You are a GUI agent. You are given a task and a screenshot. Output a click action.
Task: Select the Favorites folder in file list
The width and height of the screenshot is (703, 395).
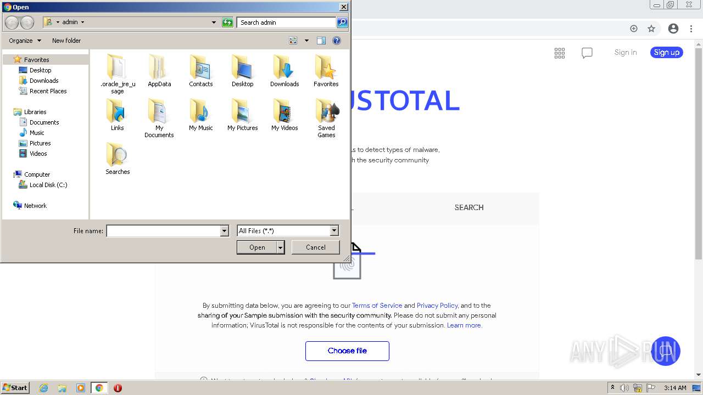tap(326, 70)
